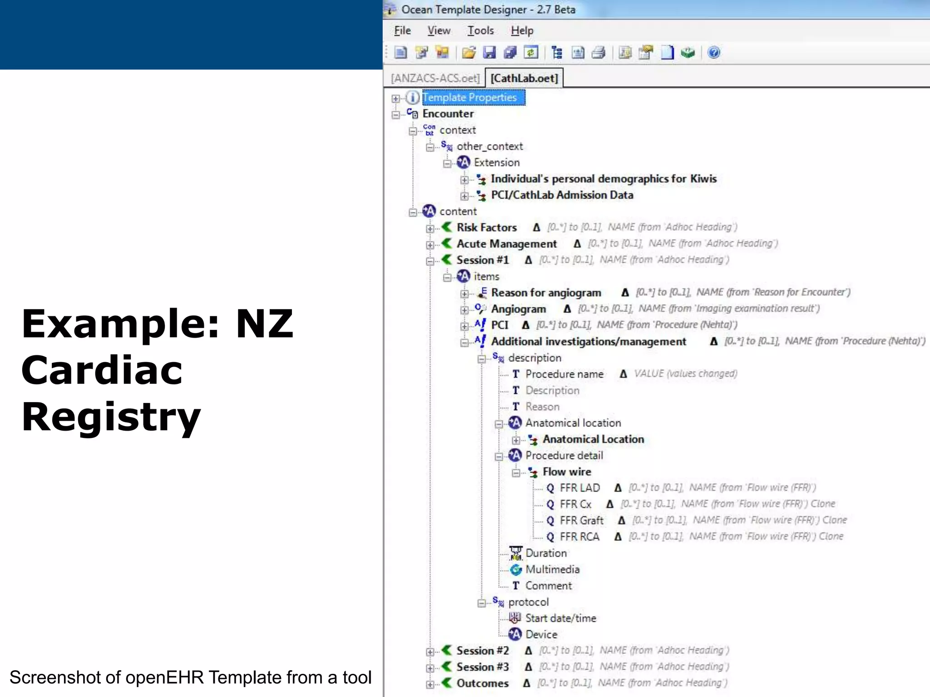Click the Multimedia globe icon

click(516, 569)
